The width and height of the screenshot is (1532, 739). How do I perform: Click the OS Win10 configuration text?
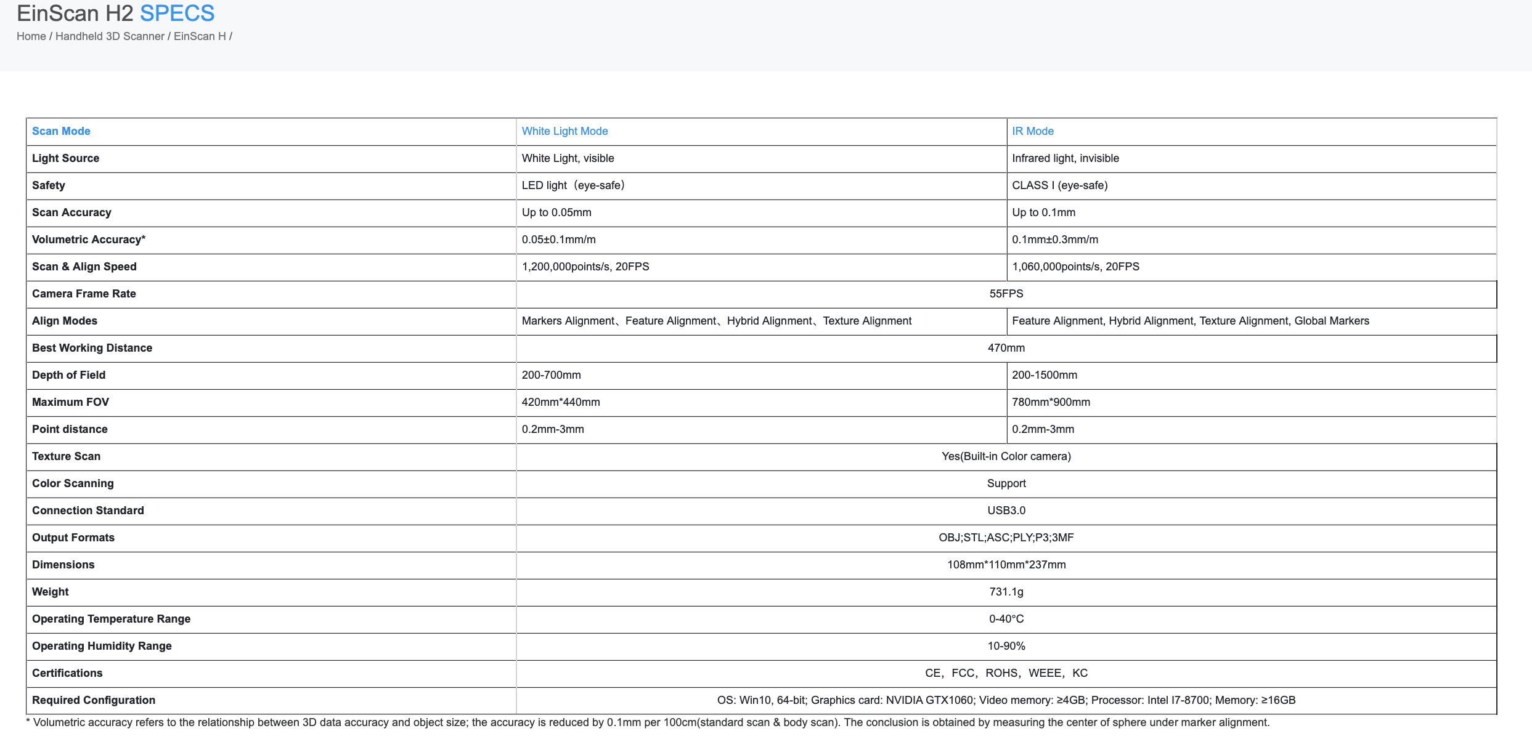click(x=1006, y=700)
